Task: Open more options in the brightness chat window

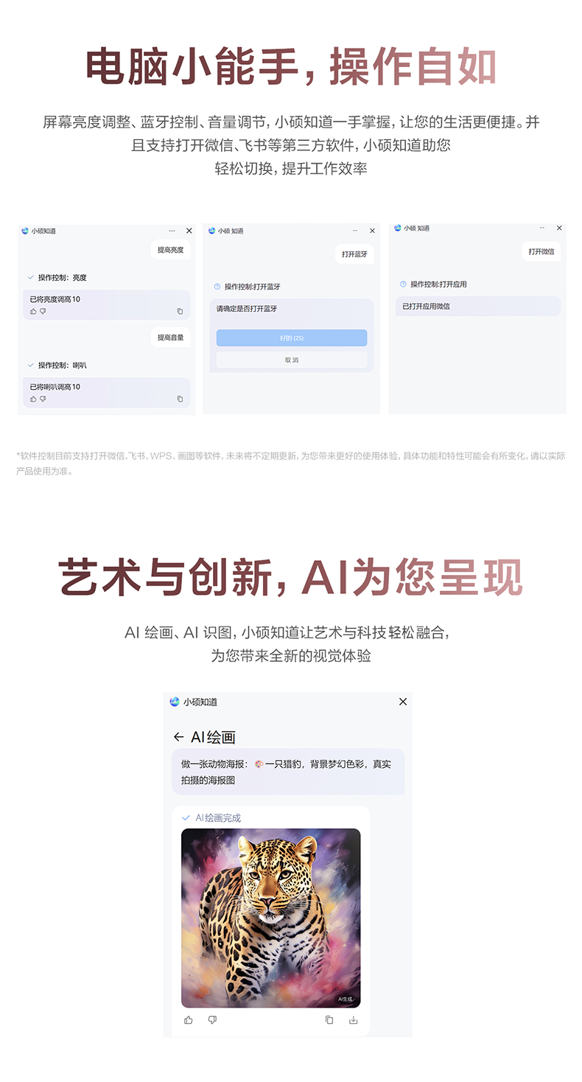Action: (x=172, y=231)
